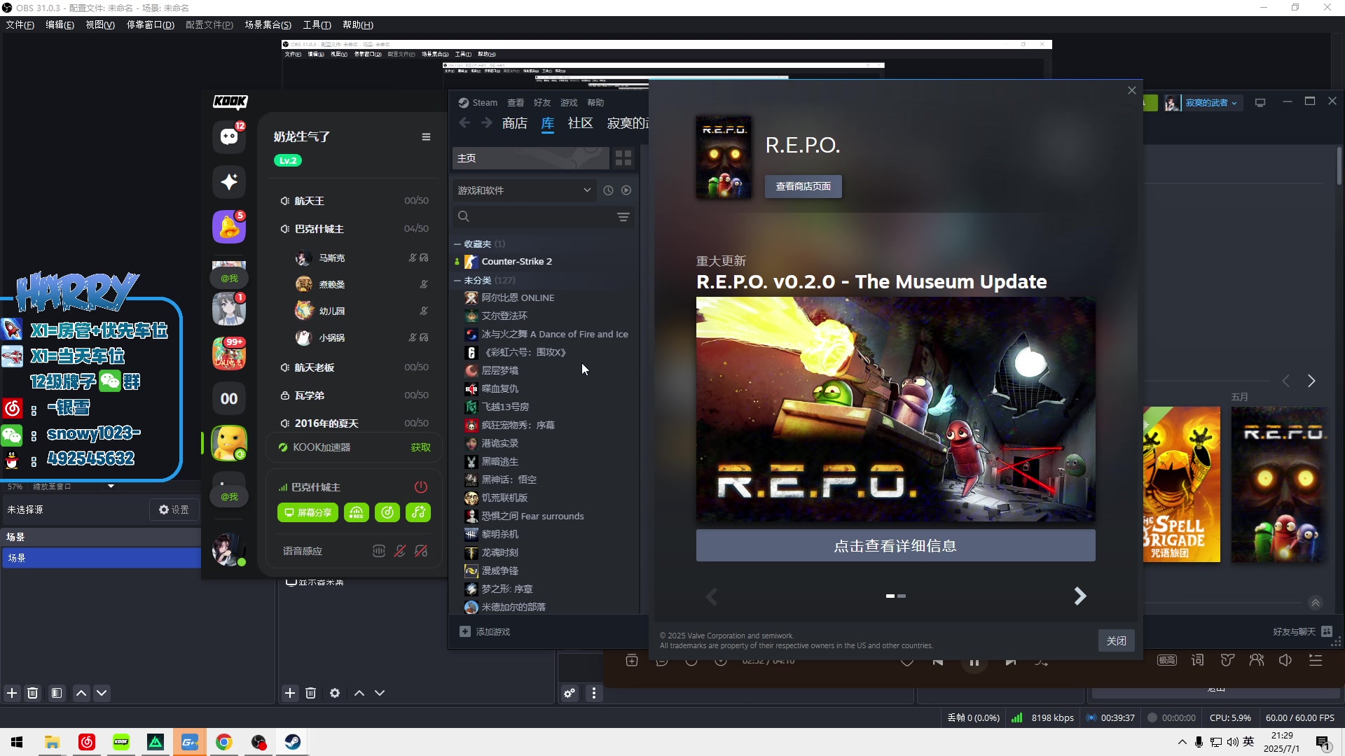
Task: Switch to Steam 社区 tab
Action: tap(581, 123)
